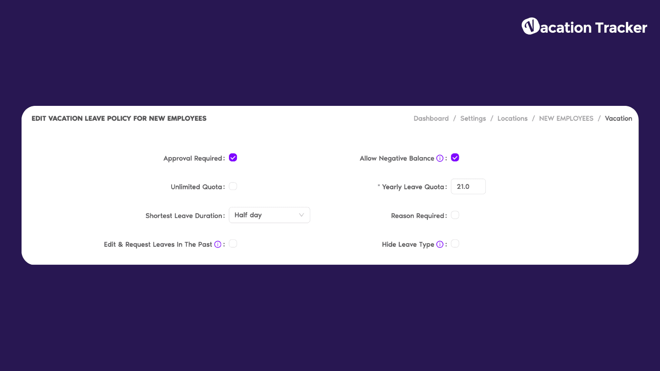
Task: Click info icon beside Hide Leave Type
Action: pyautogui.click(x=440, y=244)
